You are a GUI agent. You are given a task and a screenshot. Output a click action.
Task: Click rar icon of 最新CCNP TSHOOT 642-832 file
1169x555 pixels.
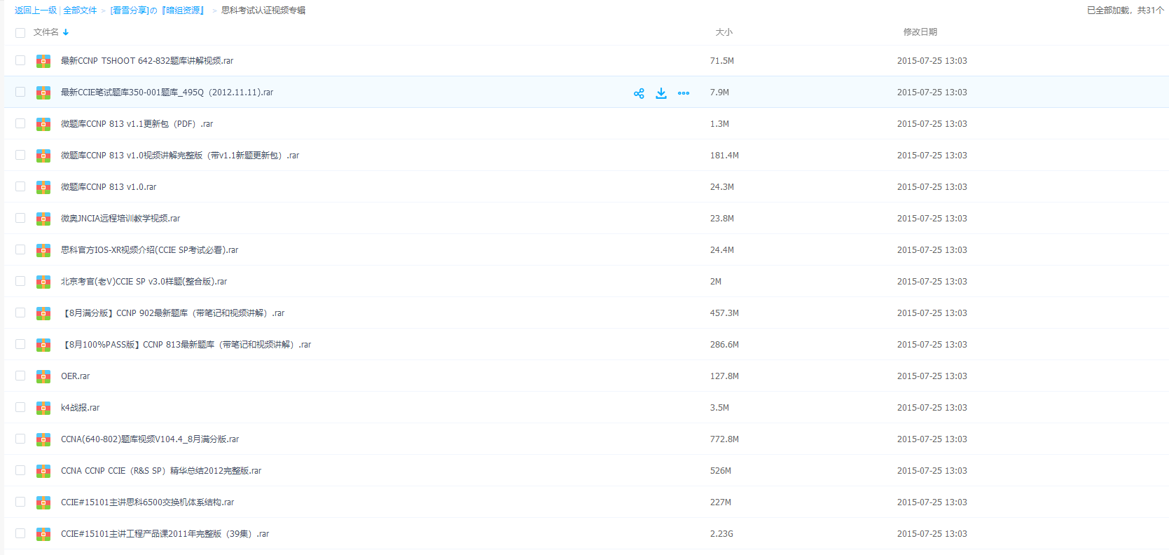tap(43, 61)
